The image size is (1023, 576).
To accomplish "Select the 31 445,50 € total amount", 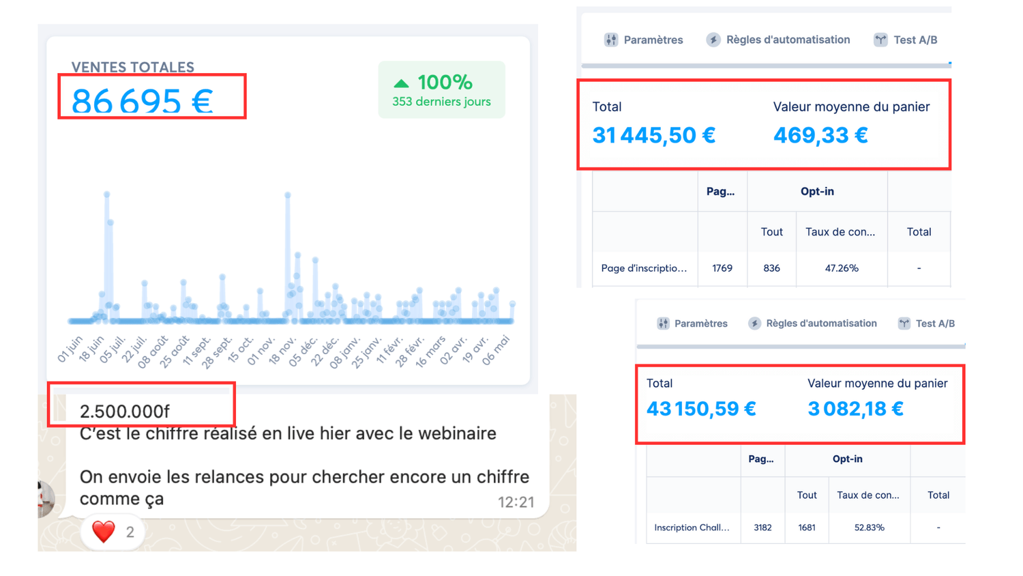I will pyautogui.click(x=653, y=135).
